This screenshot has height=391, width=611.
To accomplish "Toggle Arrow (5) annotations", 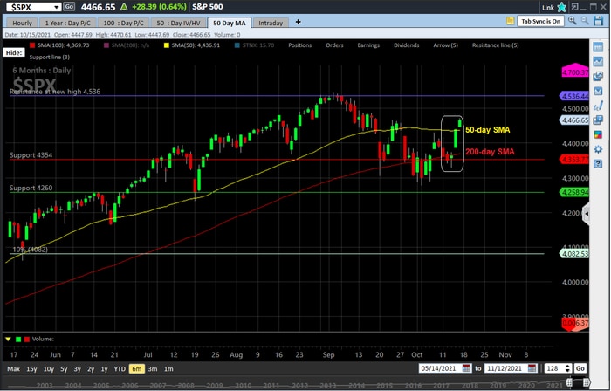I will click(x=445, y=45).
